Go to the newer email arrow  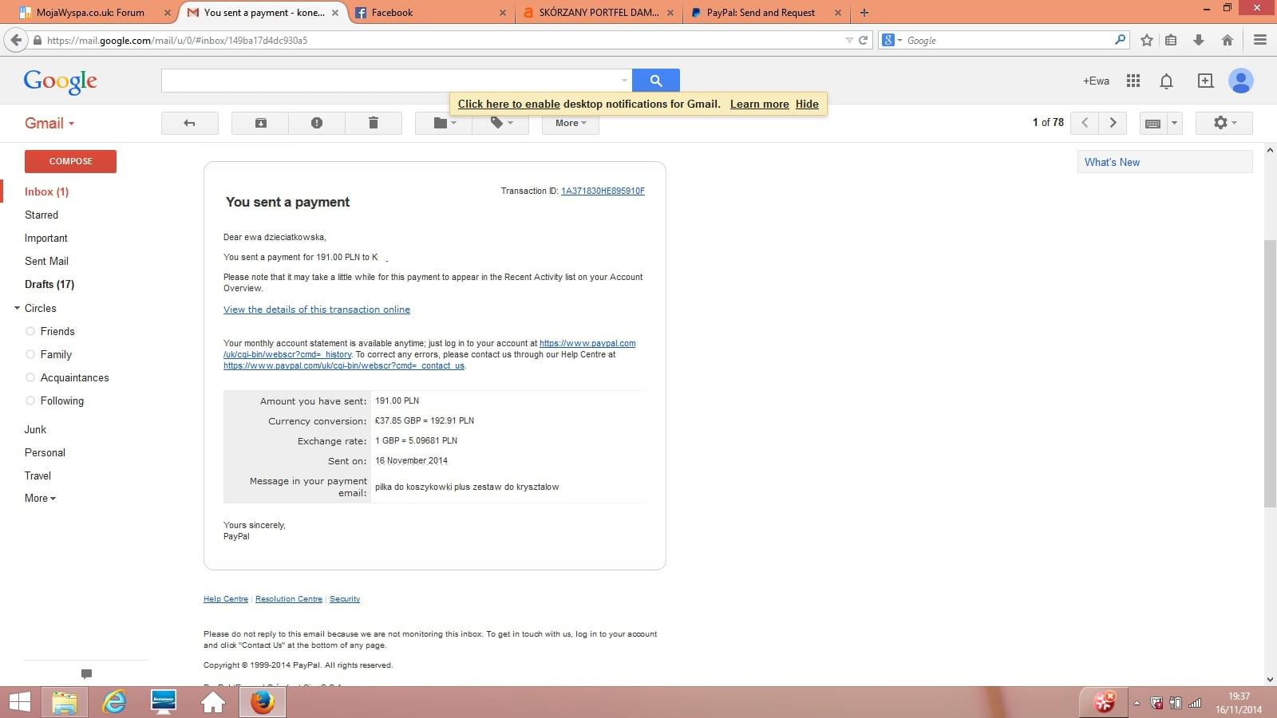click(x=1085, y=123)
